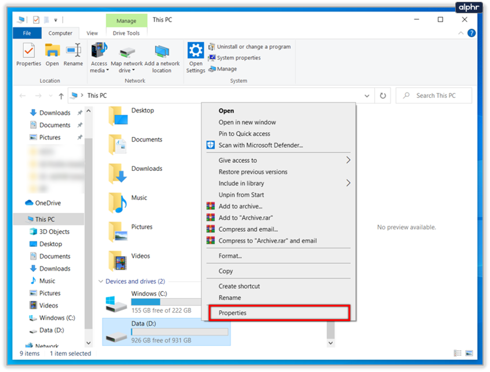The image size is (490, 372).
Task: Open OneDrive in navigation pane
Action: click(x=43, y=203)
